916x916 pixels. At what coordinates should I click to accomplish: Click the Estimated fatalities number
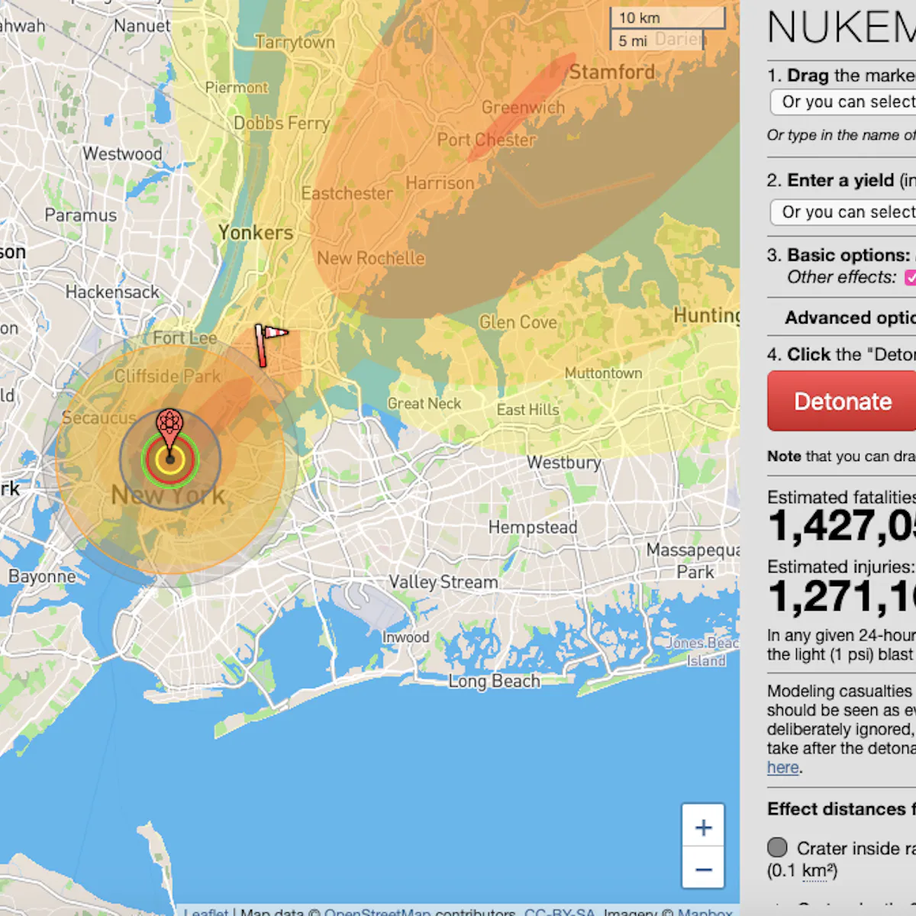coord(842,527)
